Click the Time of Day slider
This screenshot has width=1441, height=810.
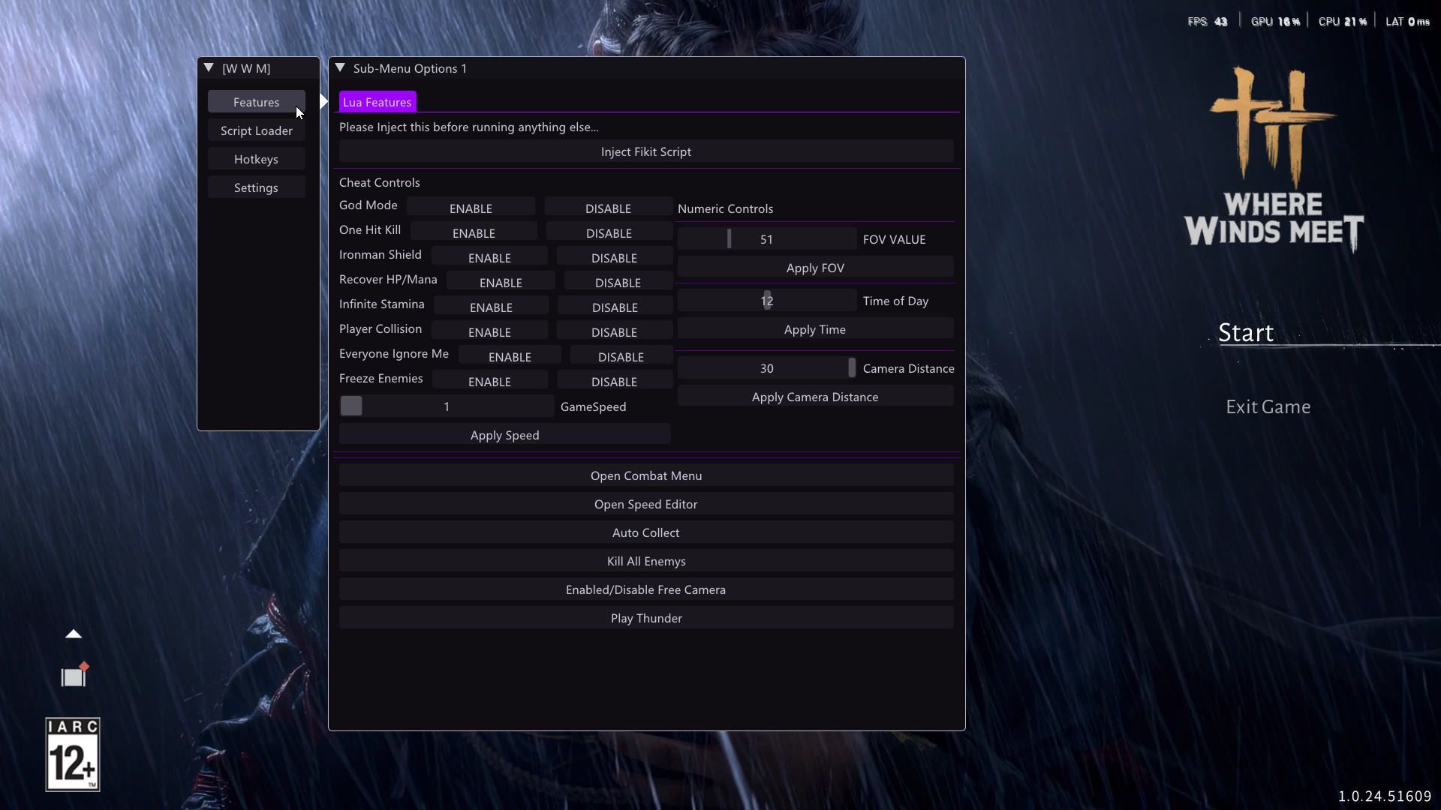pos(766,301)
